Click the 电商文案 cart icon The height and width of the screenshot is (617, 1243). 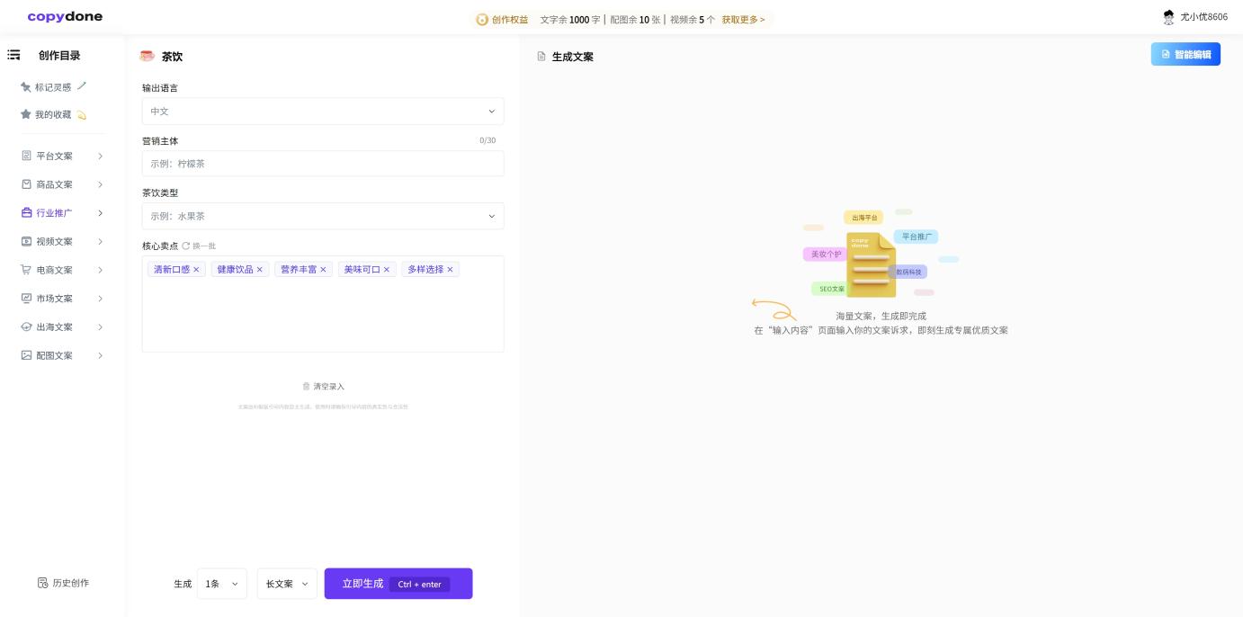click(x=26, y=270)
